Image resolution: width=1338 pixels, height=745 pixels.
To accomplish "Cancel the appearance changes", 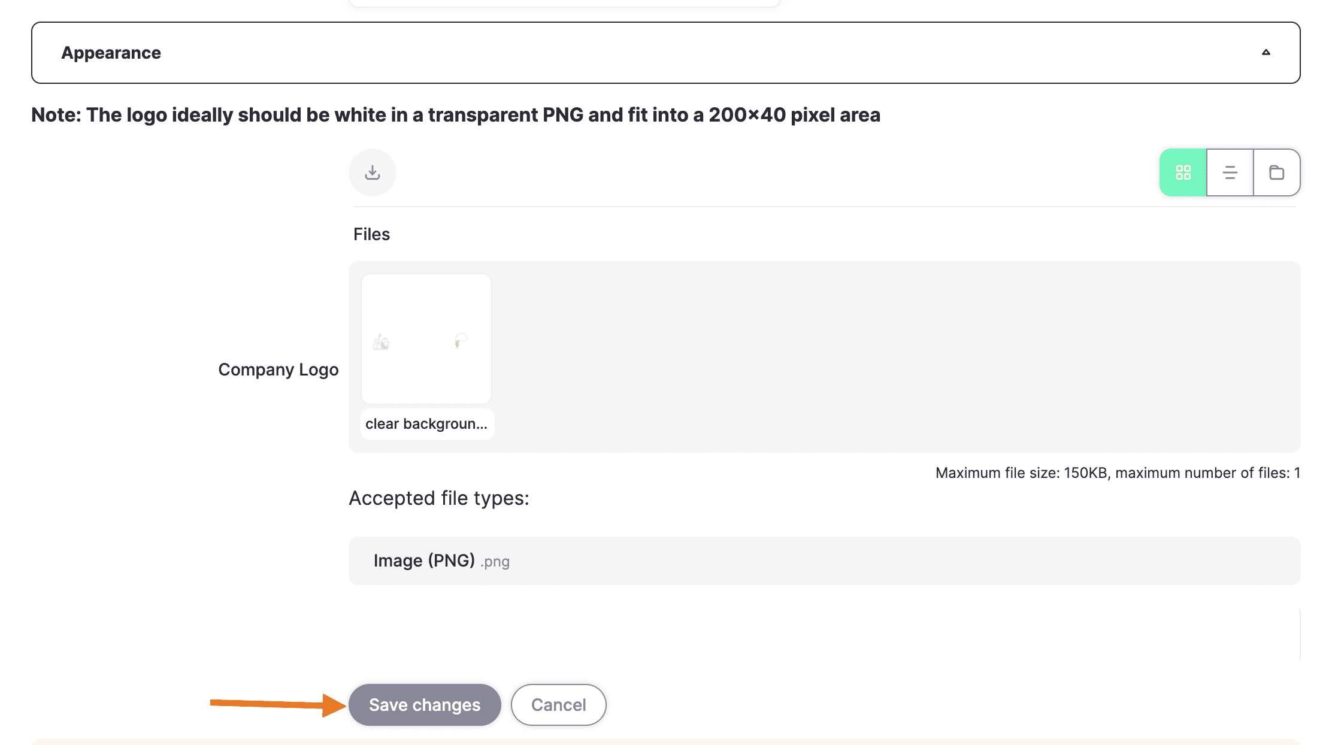I will tap(558, 705).
